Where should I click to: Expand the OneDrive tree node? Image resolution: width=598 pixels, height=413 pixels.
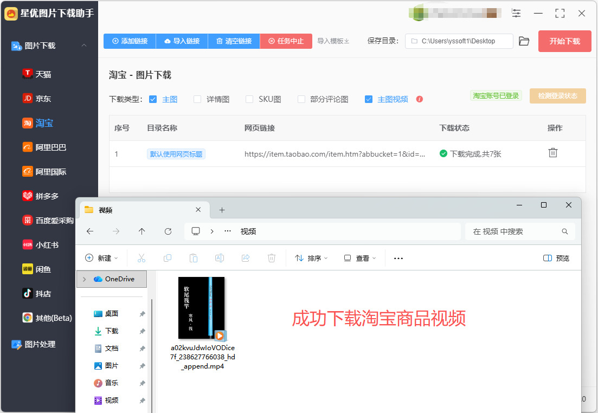coord(84,279)
